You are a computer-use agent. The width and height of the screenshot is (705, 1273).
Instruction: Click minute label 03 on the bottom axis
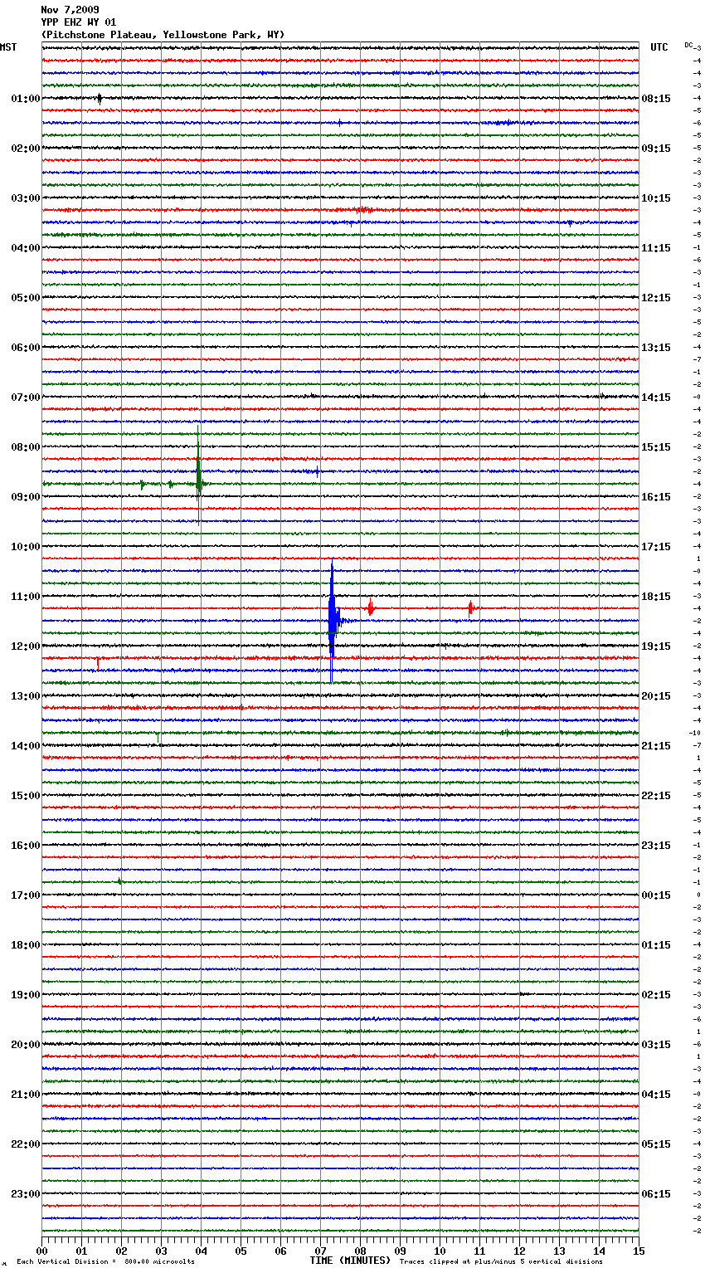(161, 1251)
